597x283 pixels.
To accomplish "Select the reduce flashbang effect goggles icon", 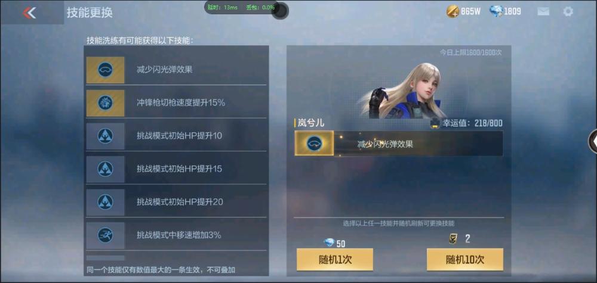I will pyautogui.click(x=105, y=70).
